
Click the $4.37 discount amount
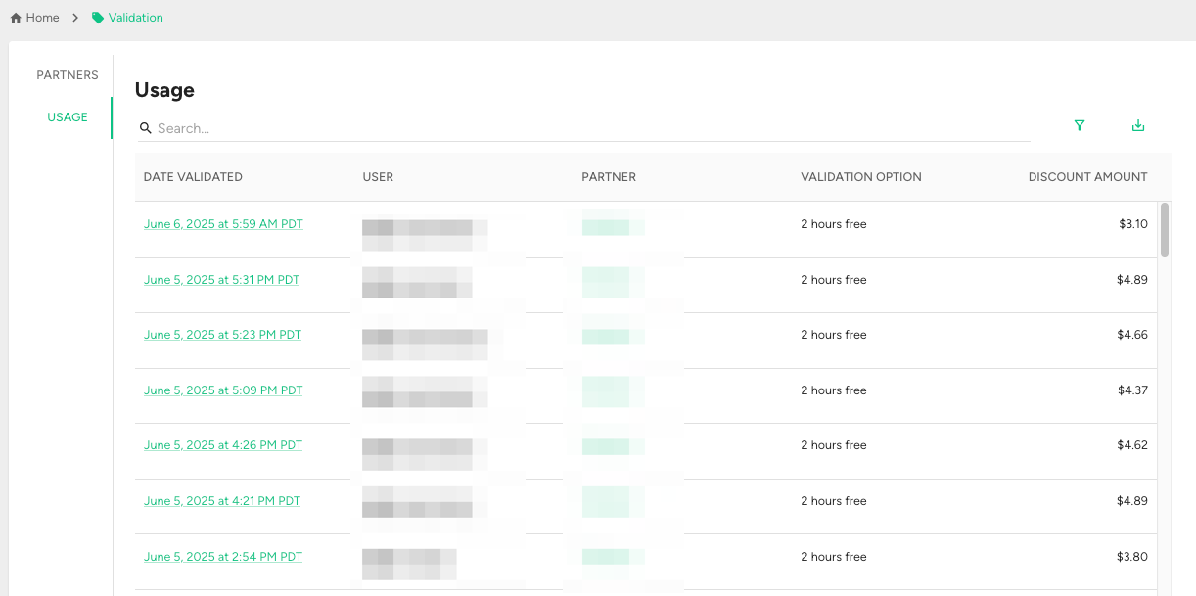click(x=1132, y=390)
